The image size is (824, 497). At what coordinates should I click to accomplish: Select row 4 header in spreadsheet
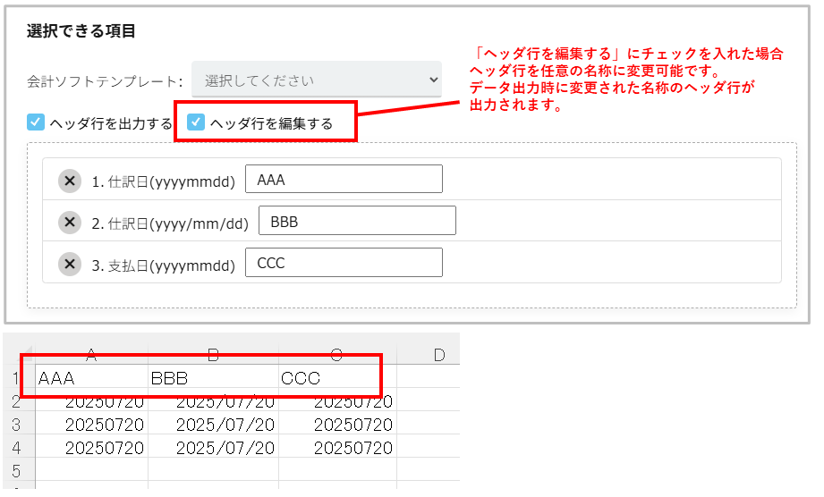(16, 448)
